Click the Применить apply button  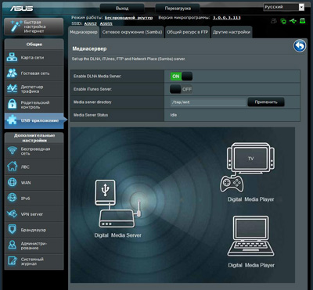pyautogui.click(x=266, y=102)
